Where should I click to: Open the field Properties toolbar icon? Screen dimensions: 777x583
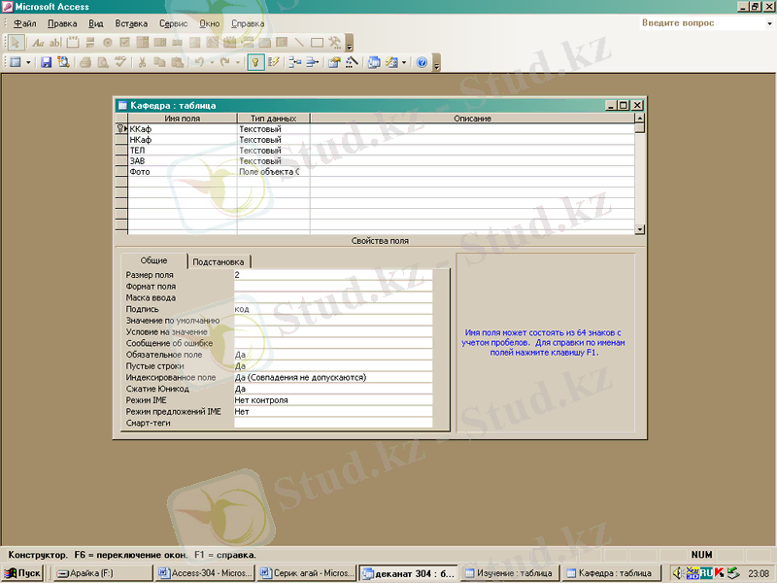pyautogui.click(x=334, y=62)
